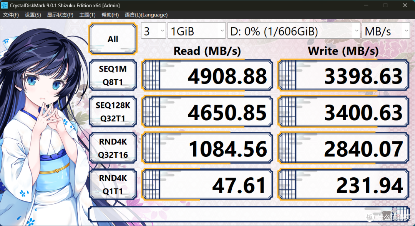
Task: Open the 文件(F) menu
Action: (x=11, y=15)
